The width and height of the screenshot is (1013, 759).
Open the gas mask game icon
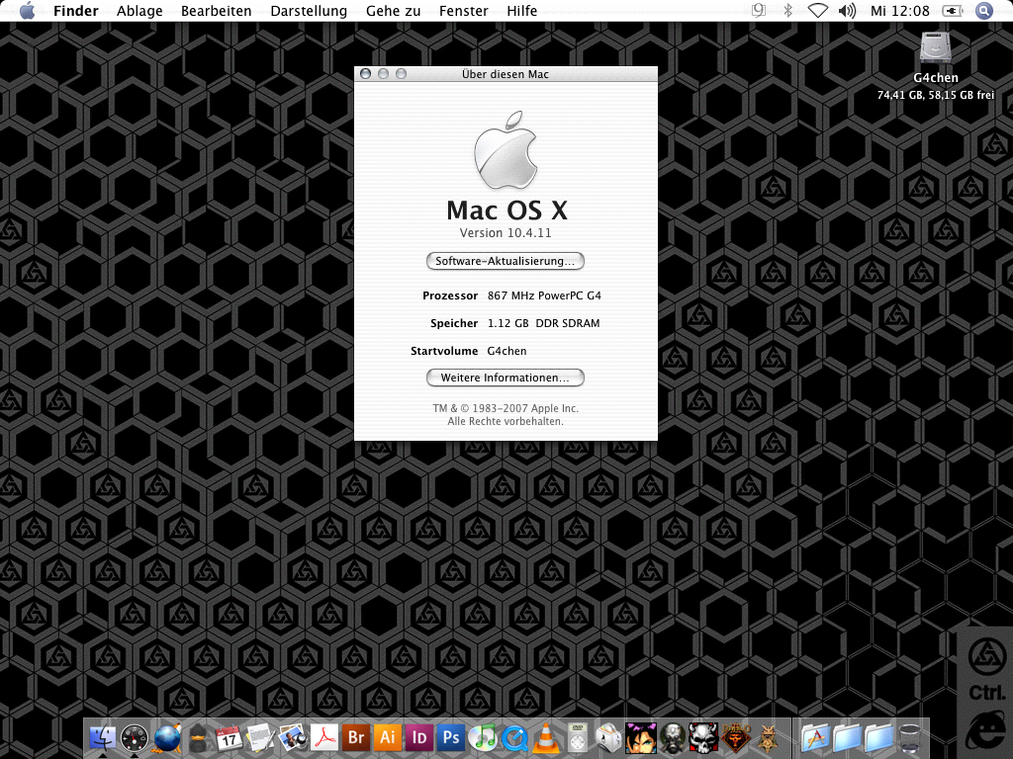[672, 737]
